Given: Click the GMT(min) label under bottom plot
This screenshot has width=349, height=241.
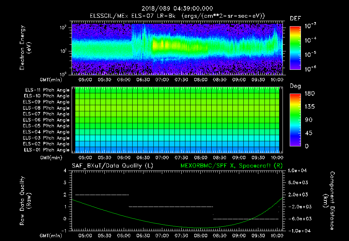Looking at the screenshot, I should pos(51,236).
